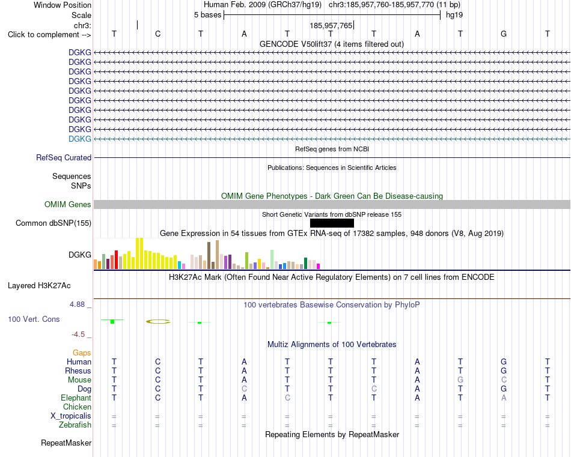Click the yellow C logo in conservation track
This screenshot has width=571, height=457.
[x=158, y=322]
